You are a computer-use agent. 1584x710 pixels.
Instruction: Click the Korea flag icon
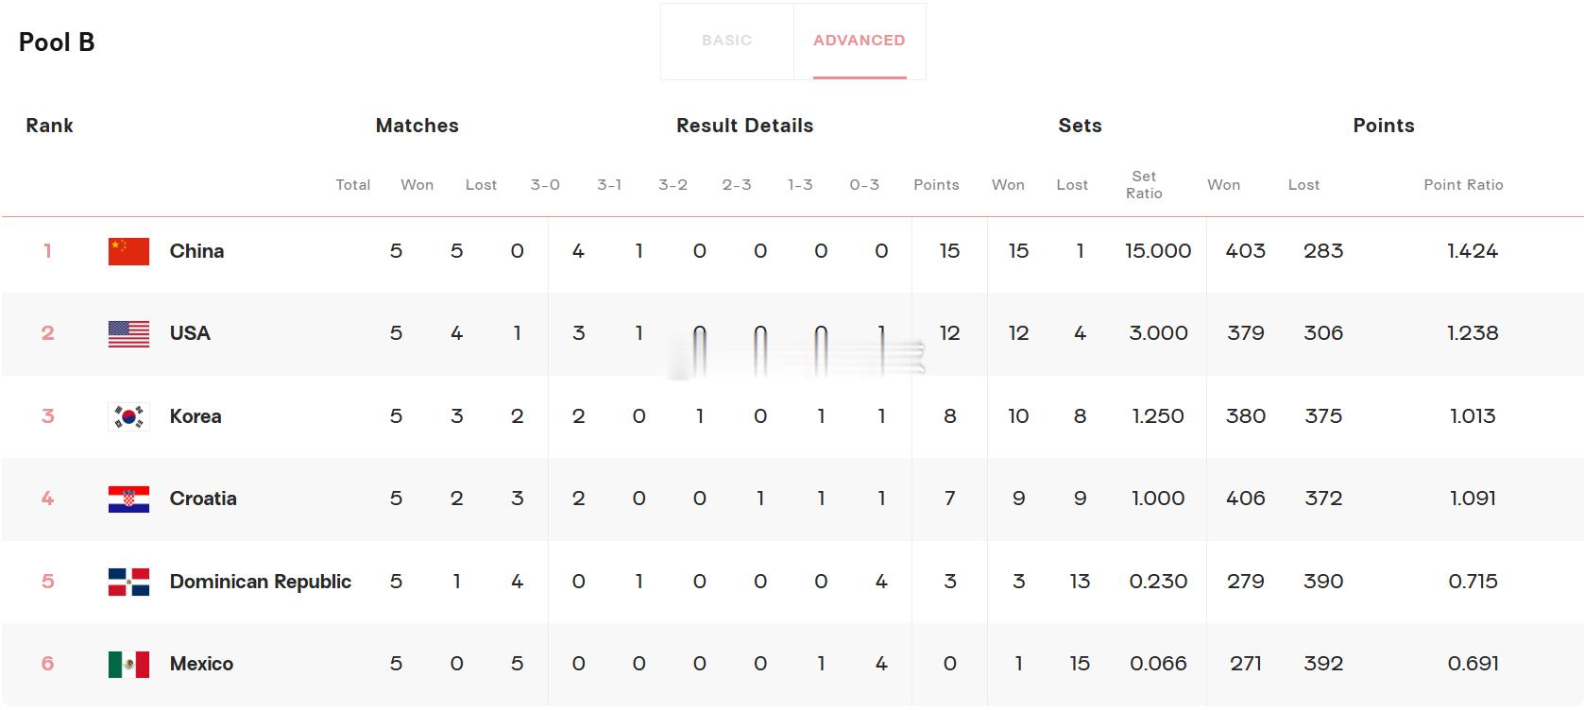[128, 416]
